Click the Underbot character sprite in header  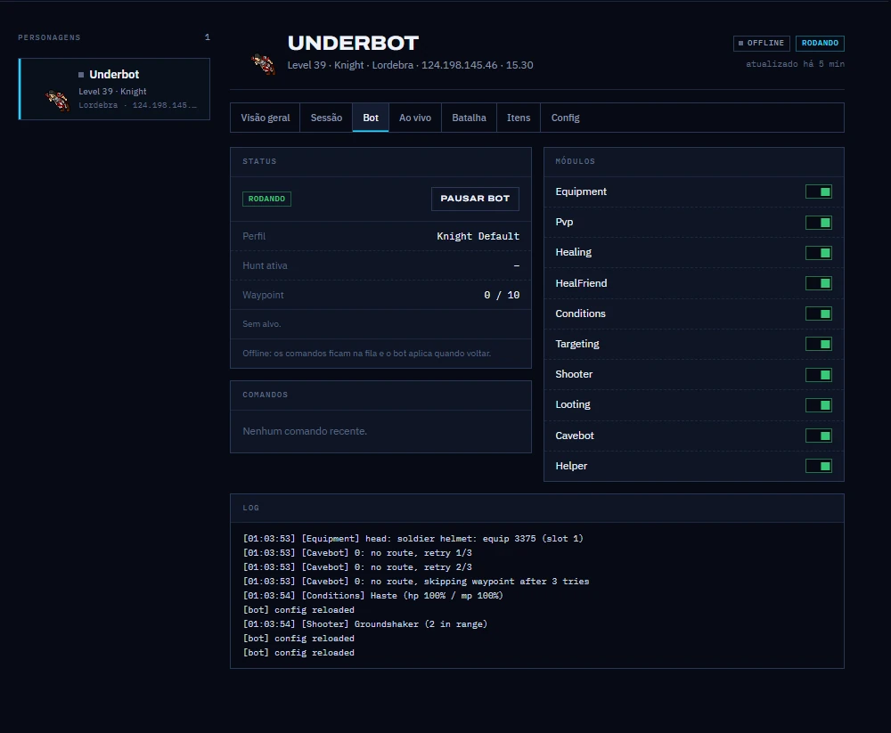click(264, 63)
